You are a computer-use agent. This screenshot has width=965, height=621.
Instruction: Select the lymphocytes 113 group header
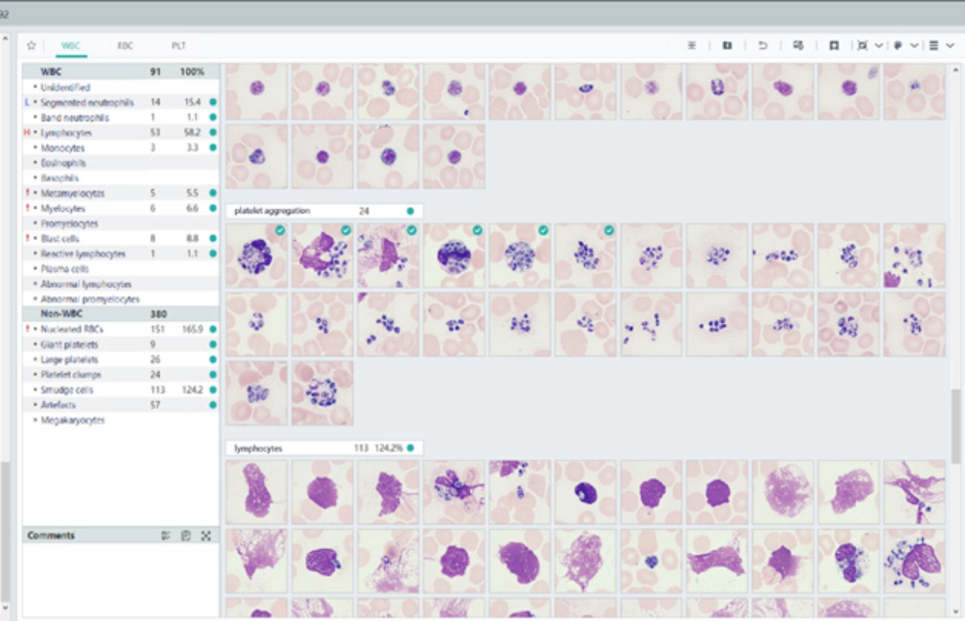324,448
